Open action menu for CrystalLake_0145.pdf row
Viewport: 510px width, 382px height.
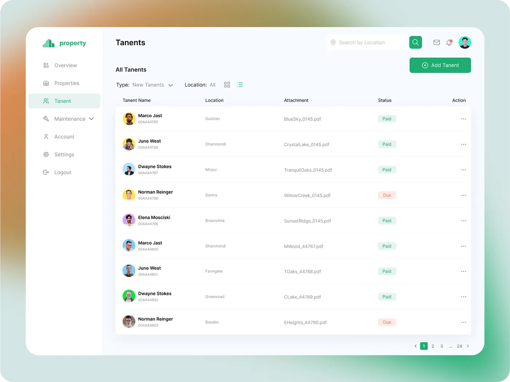coord(463,145)
